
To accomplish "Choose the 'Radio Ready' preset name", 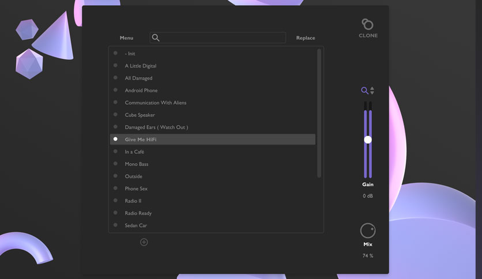I will click(x=138, y=213).
